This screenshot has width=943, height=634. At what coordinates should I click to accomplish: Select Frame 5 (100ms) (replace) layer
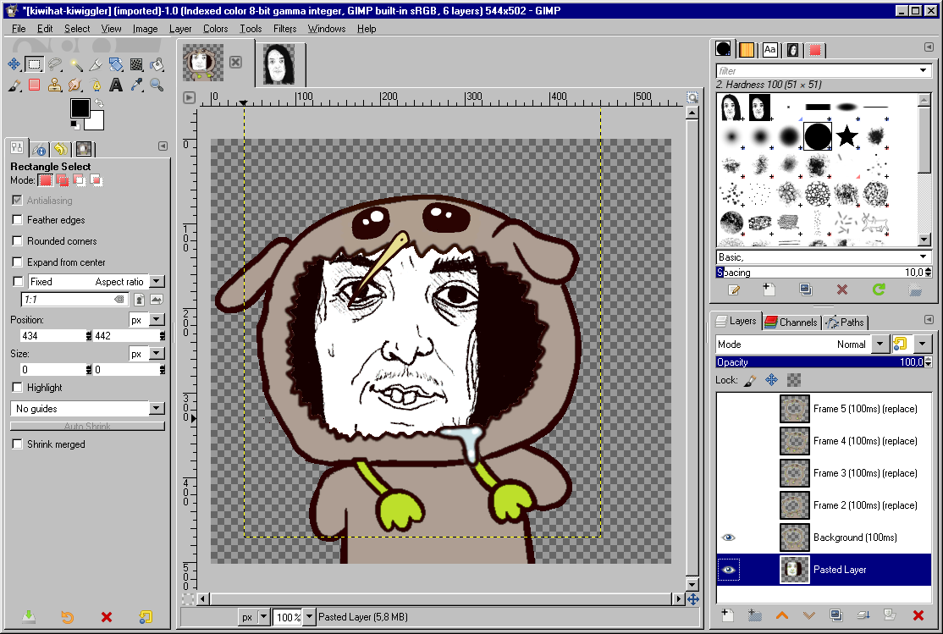click(824, 409)
